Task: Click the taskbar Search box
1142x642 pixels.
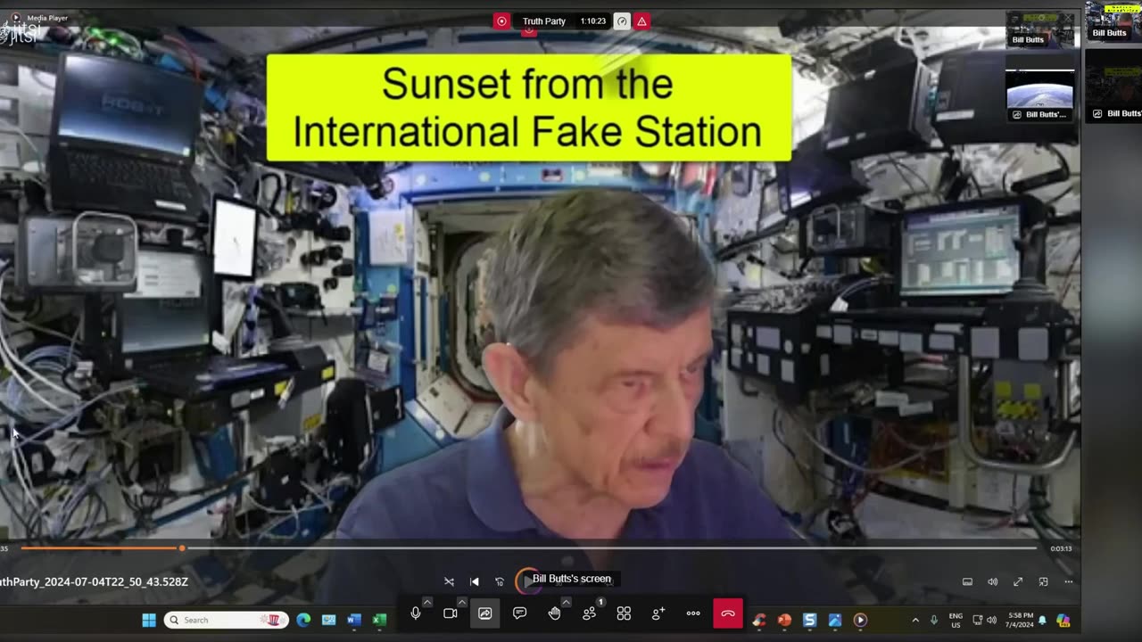Action: [x=227, y=620]
